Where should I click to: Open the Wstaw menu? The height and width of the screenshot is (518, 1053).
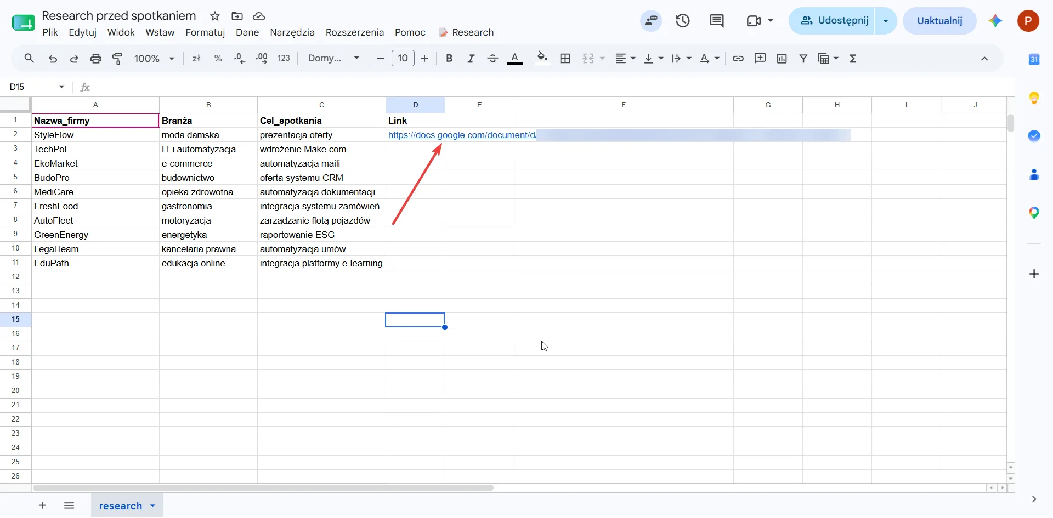click(x=160, y=32)
